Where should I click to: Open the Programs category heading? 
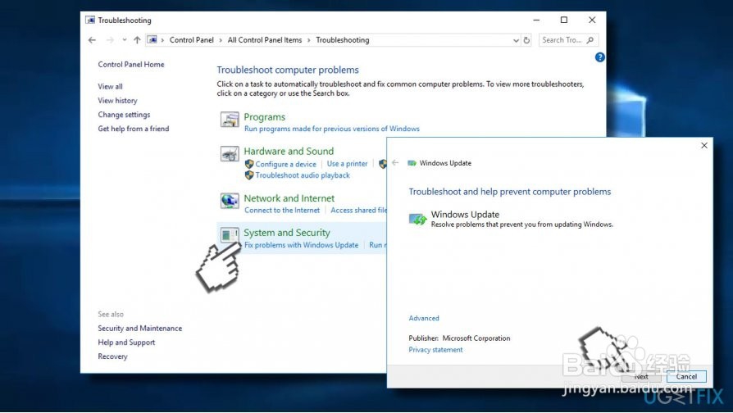264,117
